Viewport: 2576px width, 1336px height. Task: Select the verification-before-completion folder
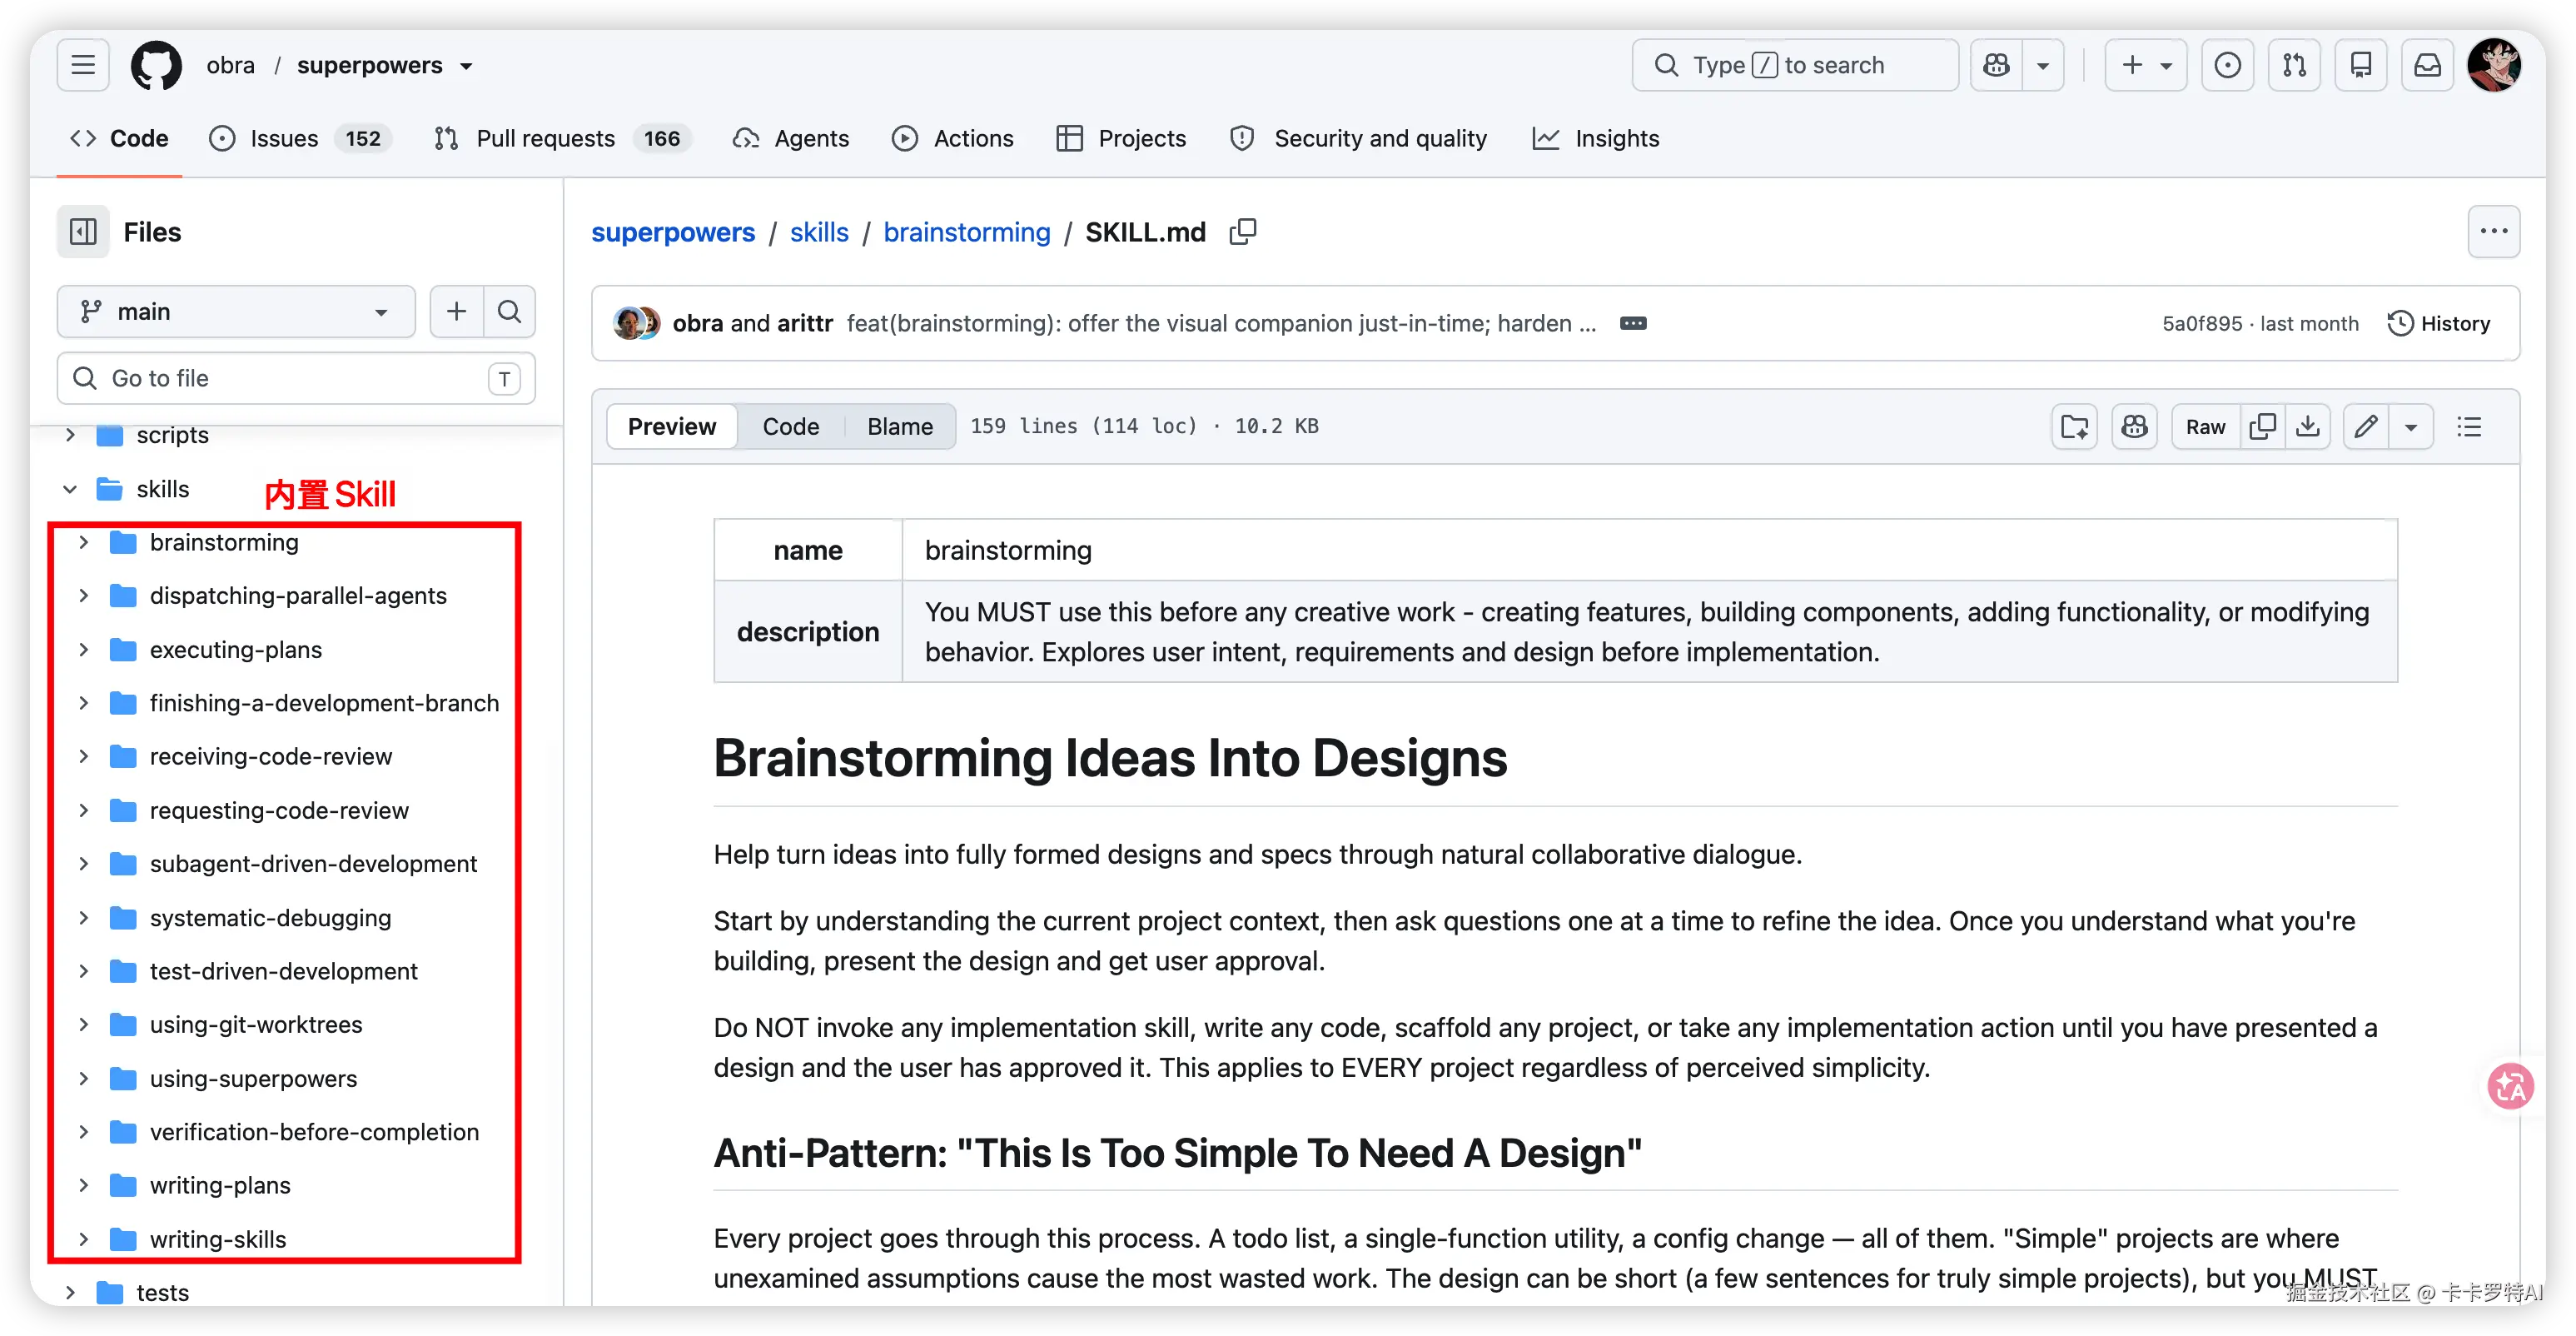pyautogui.click(x=314, y=1132)
